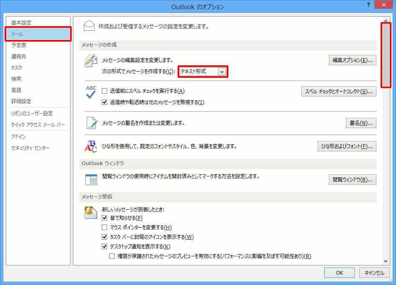The width and height of the screenshot is (396, 285).
Task: Toggle タスク バーに封筒のアイコンを表示する checkbox
Action: tap(104, 237)
